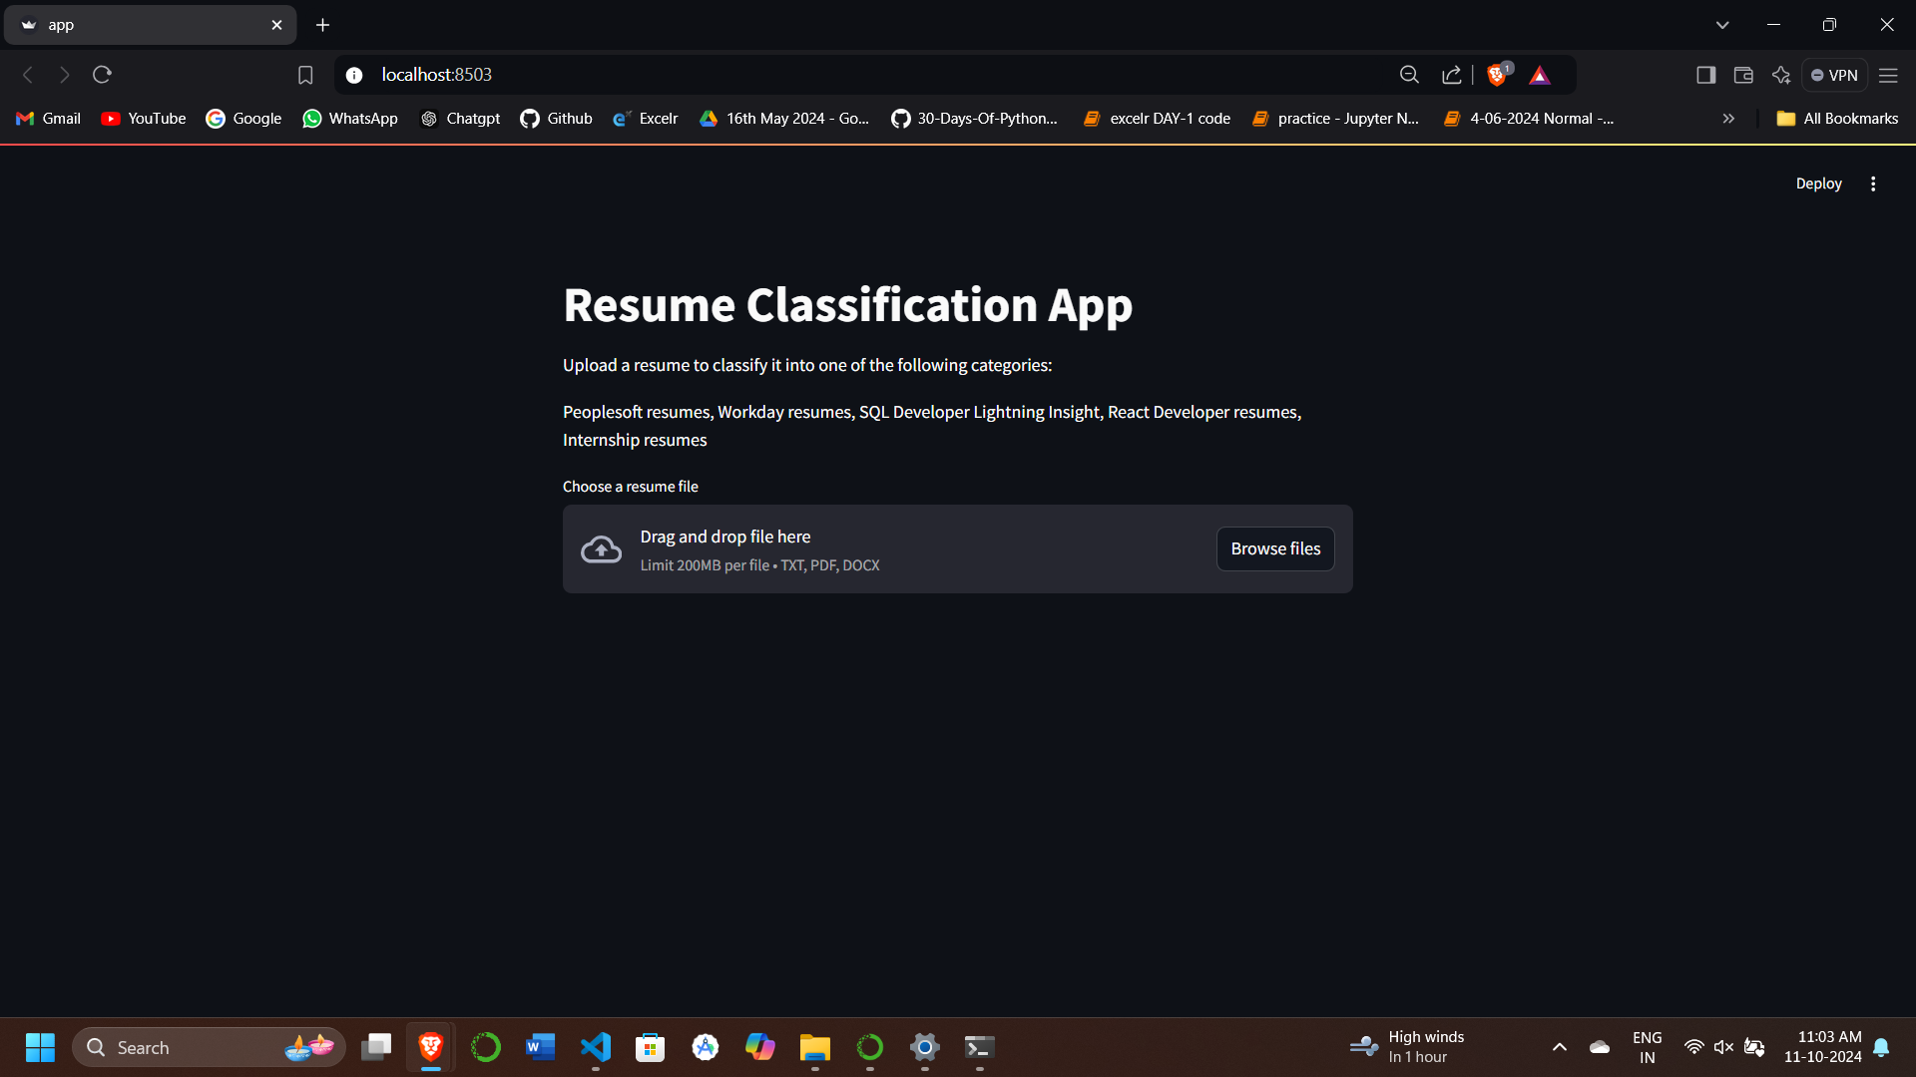Open the 30-Days-Of-Python bookmark

tap(975, 119)
